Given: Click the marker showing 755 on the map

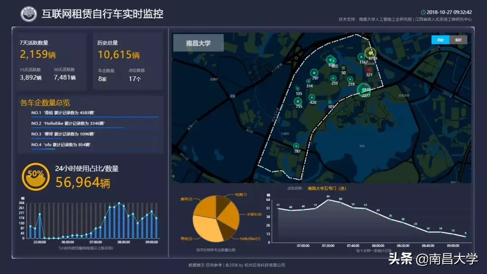Looking at the screenshot, I should tap(297, 101).
